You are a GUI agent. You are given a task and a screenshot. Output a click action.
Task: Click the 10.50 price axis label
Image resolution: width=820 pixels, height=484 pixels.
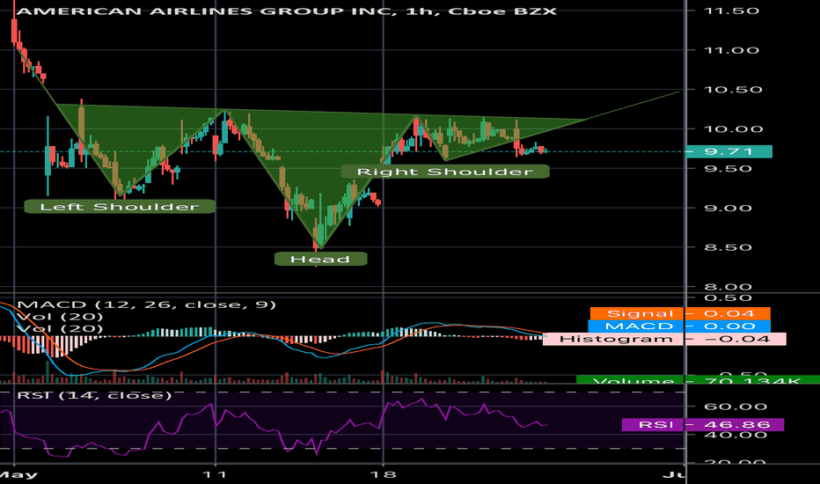[x=733, y=90]
